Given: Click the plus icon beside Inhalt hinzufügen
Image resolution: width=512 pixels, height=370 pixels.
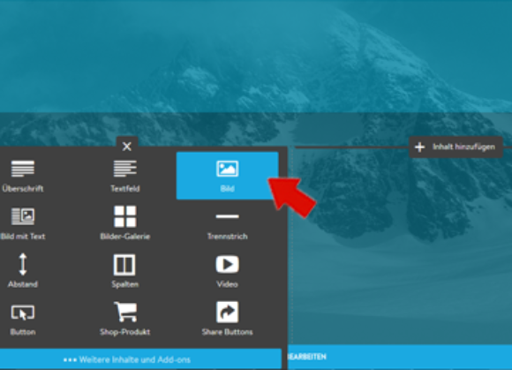Looking at the screenshot, I should point(419,147).
